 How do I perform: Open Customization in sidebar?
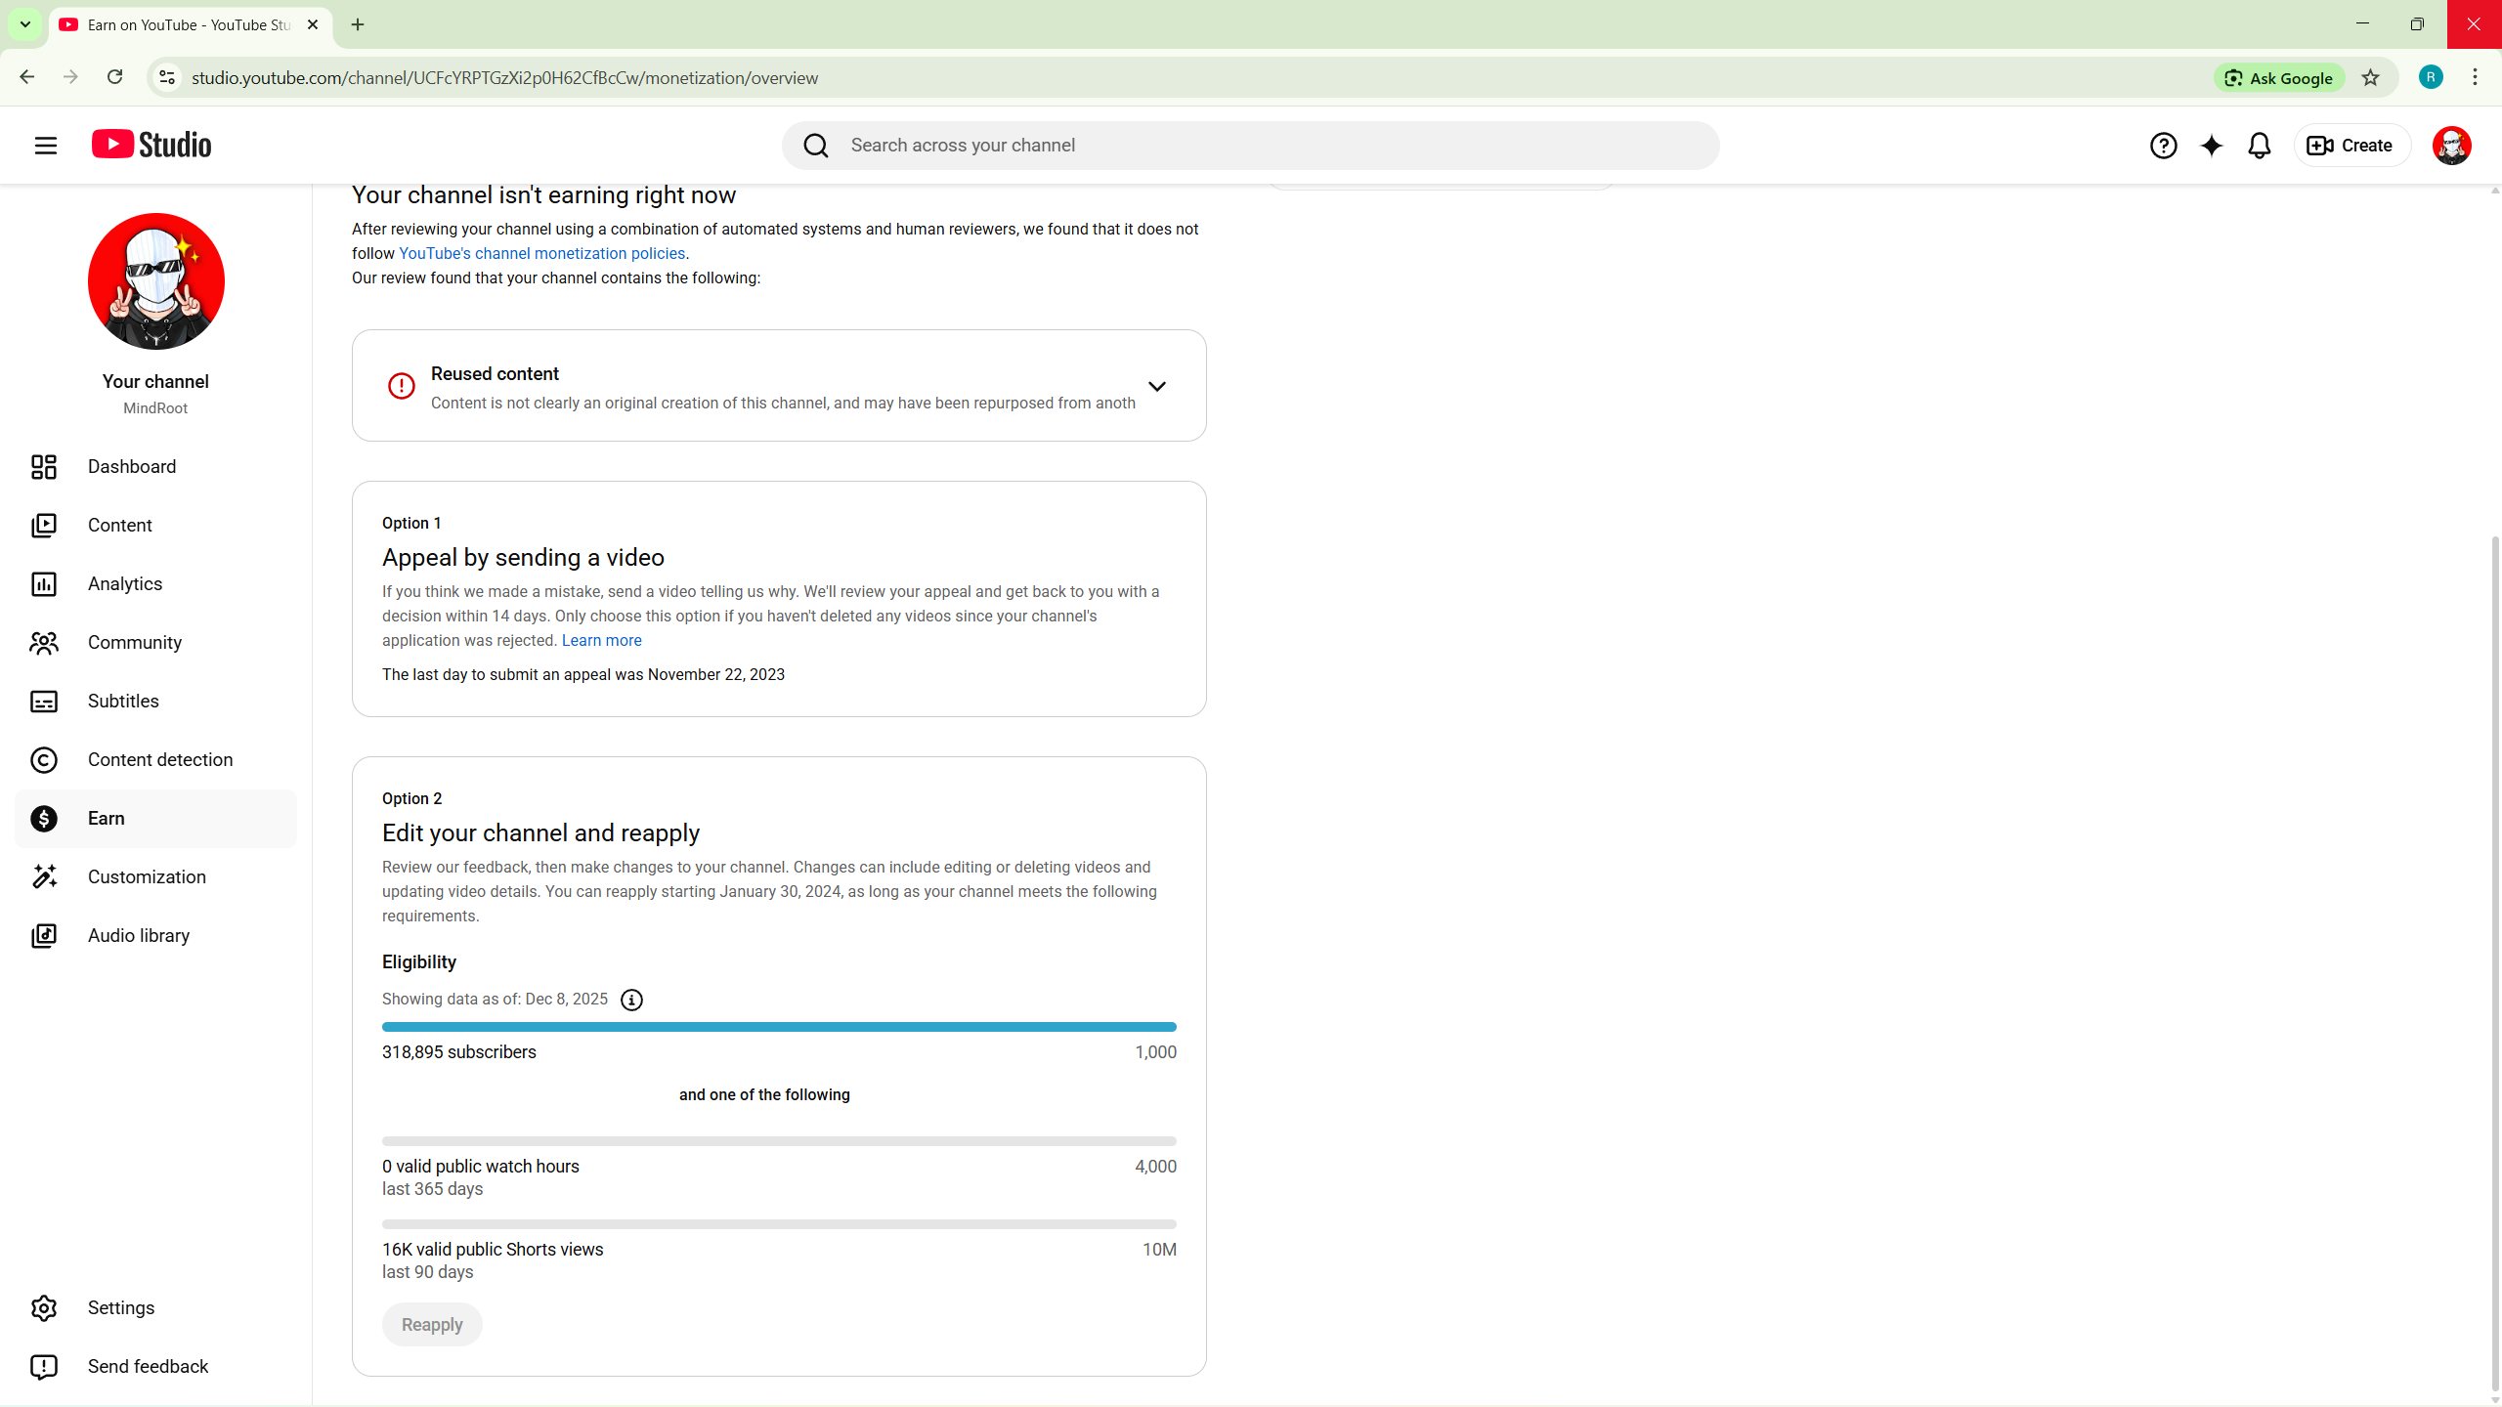click(x=147, y=877)
